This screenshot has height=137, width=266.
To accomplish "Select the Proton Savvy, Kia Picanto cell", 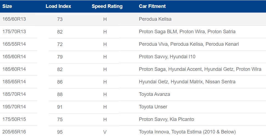I will [166, 120].
